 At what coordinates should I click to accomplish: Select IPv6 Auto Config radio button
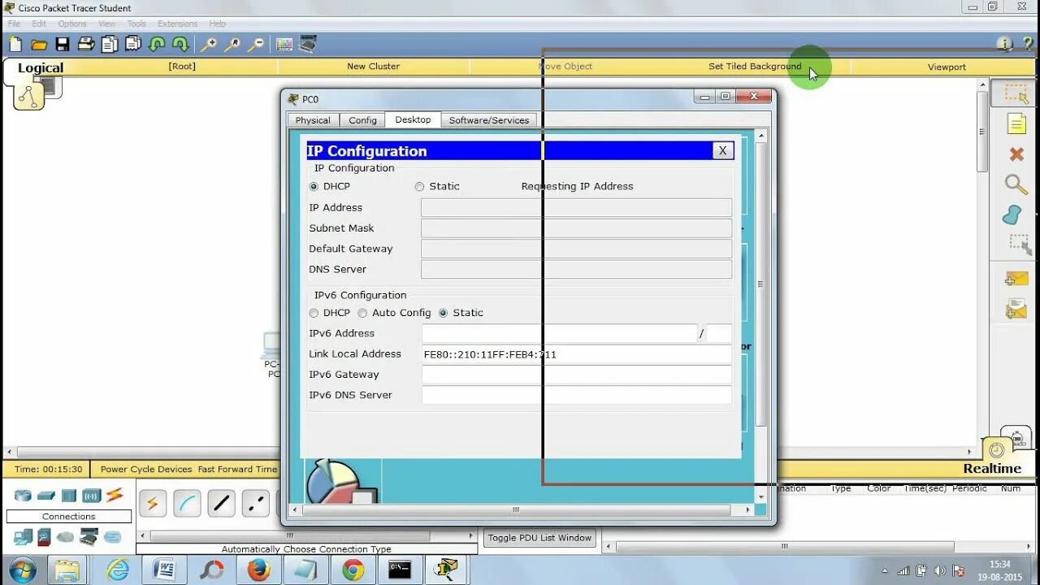pos(362,313)
